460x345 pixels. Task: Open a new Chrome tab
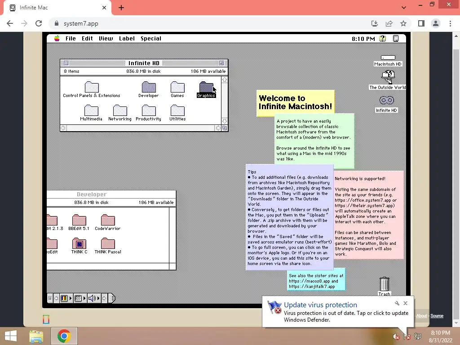(121, 8)
